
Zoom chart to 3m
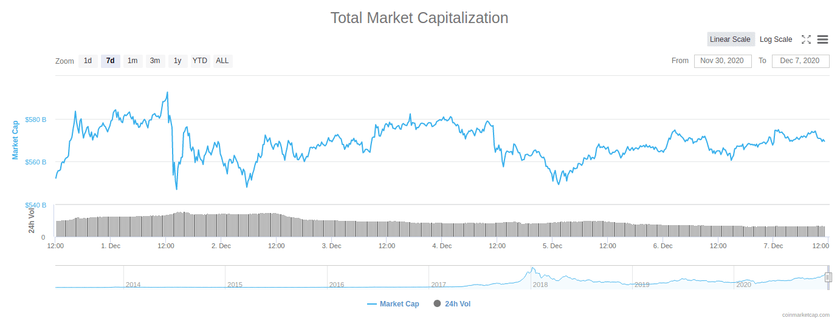point(155,61)
